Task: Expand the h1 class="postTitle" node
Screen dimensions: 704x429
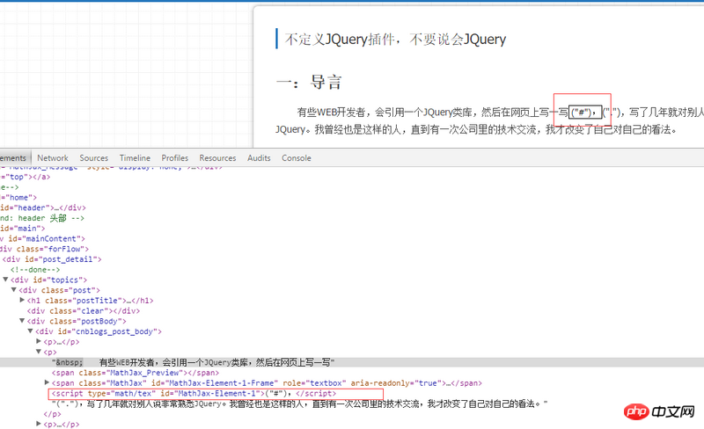Action: point(22,301)
